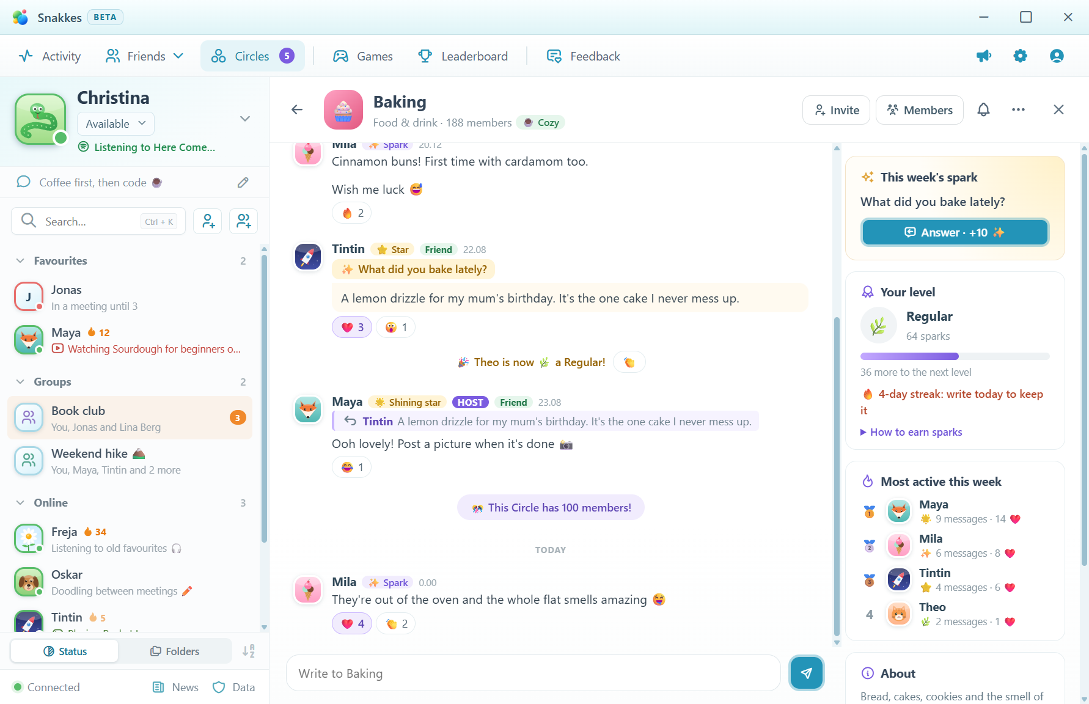Image resolution: width=1089 pixels, height=704 pixels.
Task: Open the Available status dropdown
Action: click(116, 124)
